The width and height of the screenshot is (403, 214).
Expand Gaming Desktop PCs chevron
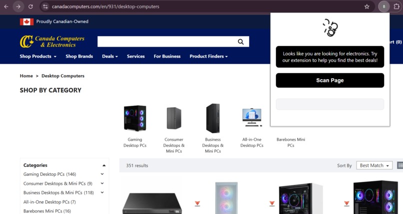pyautogui.click(x=102, y=174)
